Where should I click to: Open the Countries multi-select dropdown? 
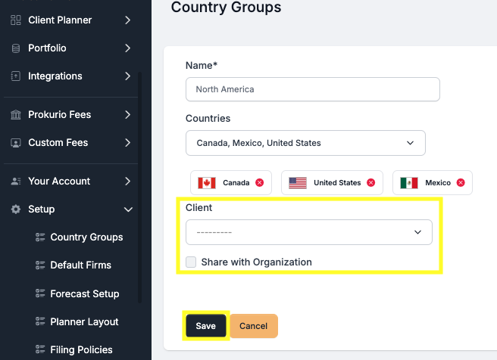click(305, 143)
